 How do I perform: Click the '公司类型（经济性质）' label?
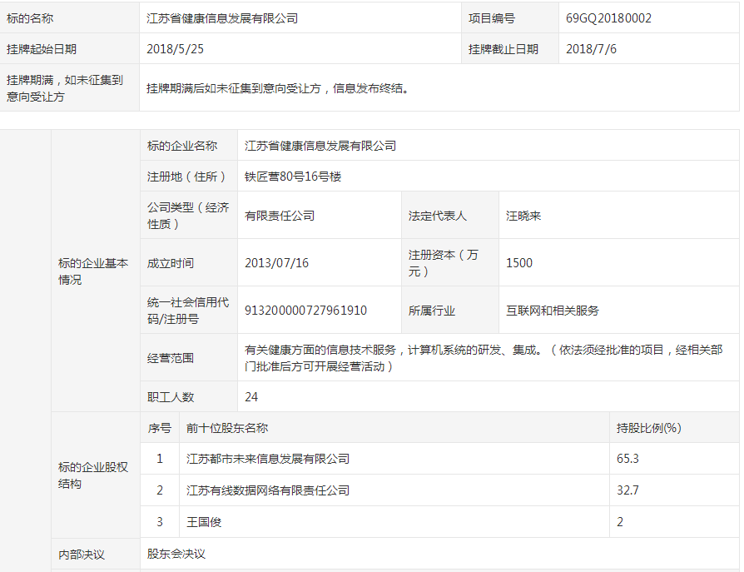(x=188, y=216)
